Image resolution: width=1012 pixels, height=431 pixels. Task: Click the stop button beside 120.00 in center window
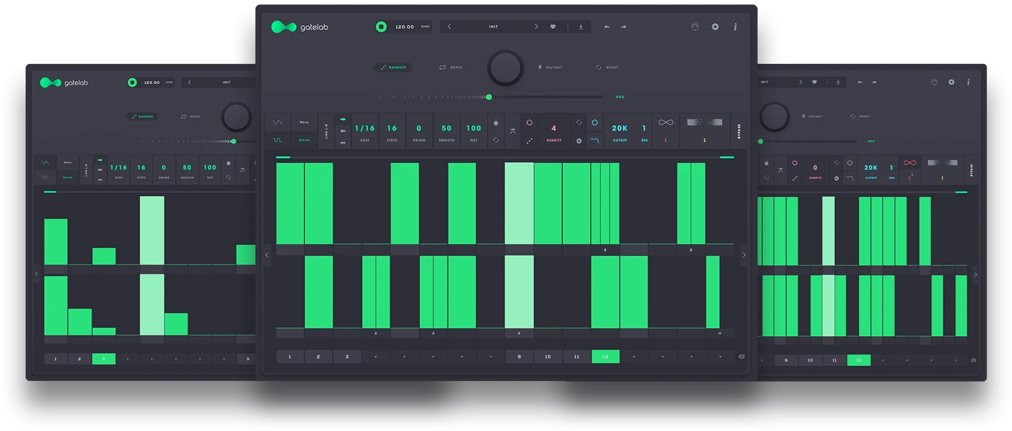pyautogui.click(x=381, y=27)
